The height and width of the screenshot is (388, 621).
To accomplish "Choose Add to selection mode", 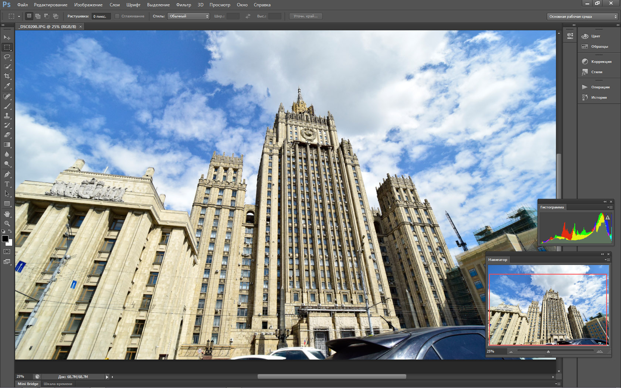I will pos(38,16).
